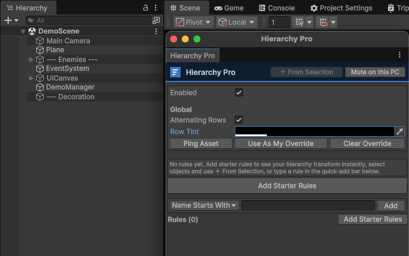Select DemoManager in the Hierarchy
Screen dimensions: 409x256
[70, 87]
